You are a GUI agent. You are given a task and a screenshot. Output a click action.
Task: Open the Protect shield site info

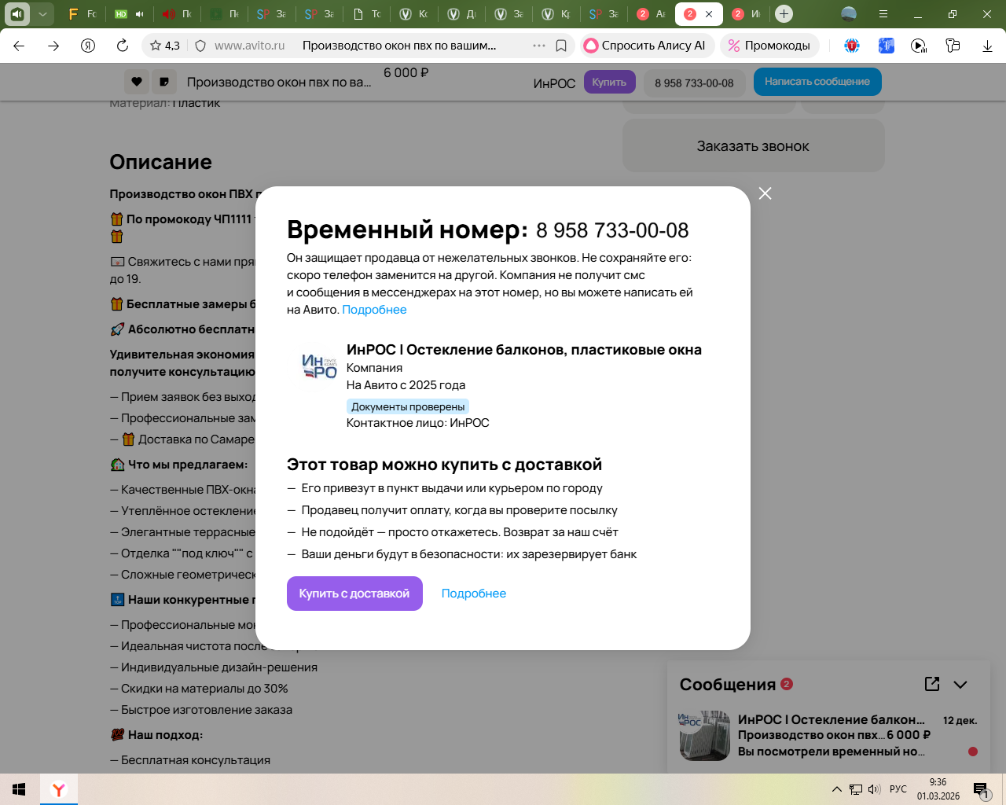click(200, 46)
